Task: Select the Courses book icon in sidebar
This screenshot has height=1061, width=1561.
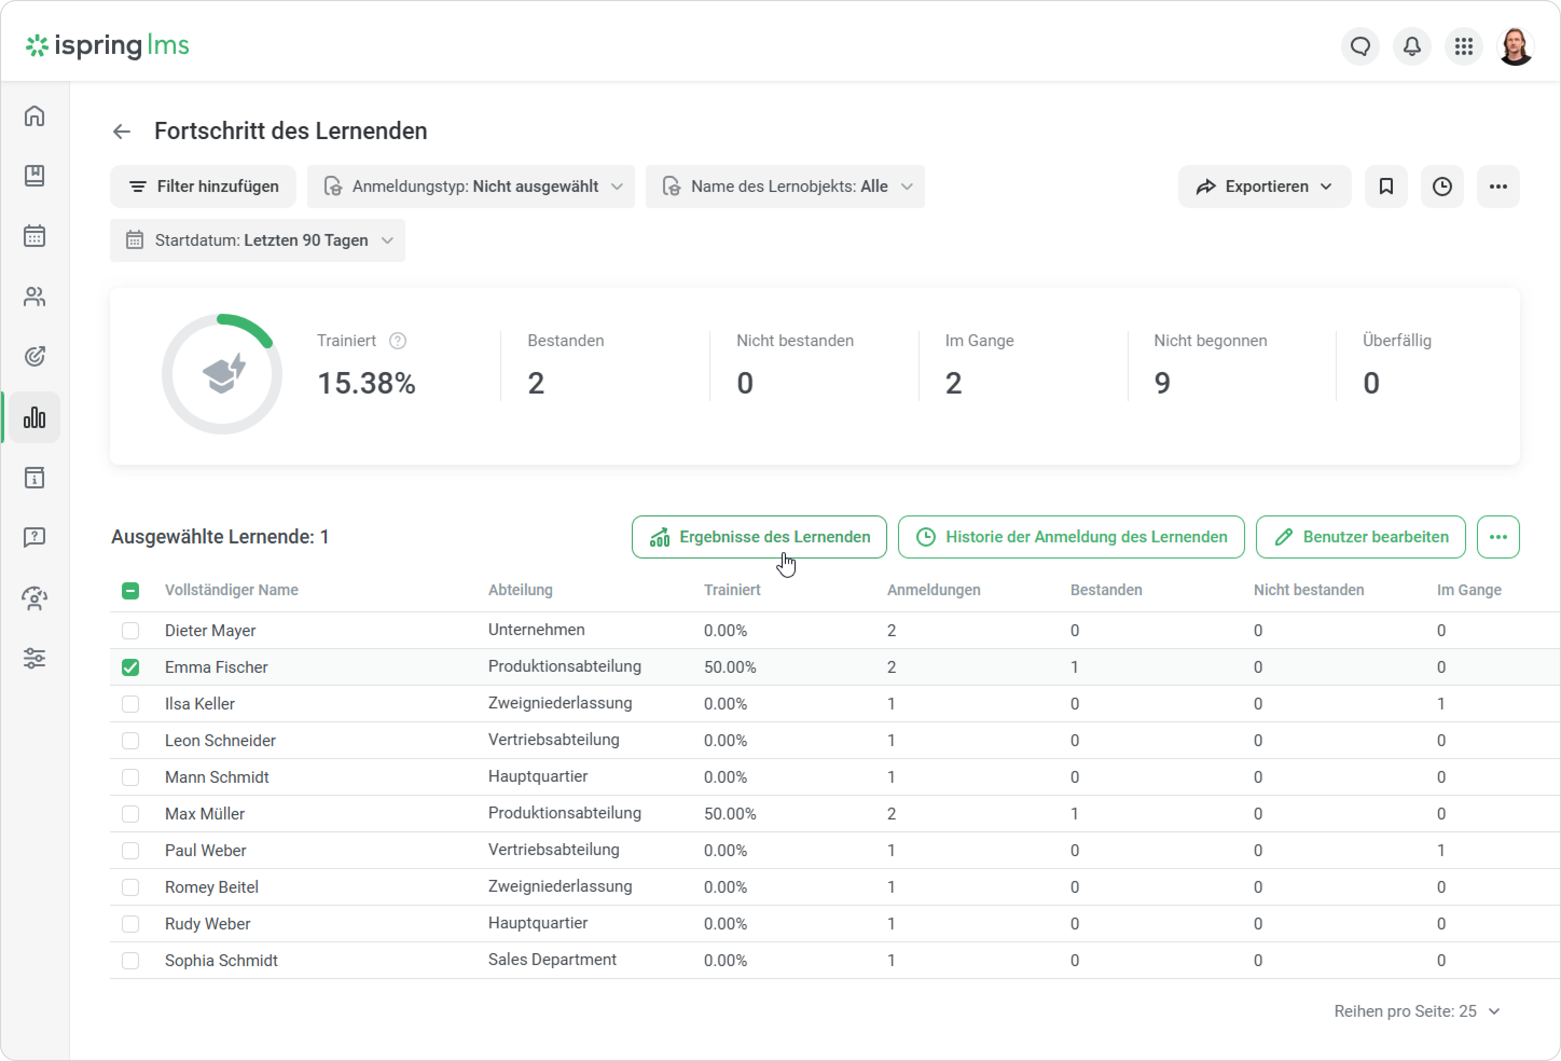Action: [x=34, y=175]
